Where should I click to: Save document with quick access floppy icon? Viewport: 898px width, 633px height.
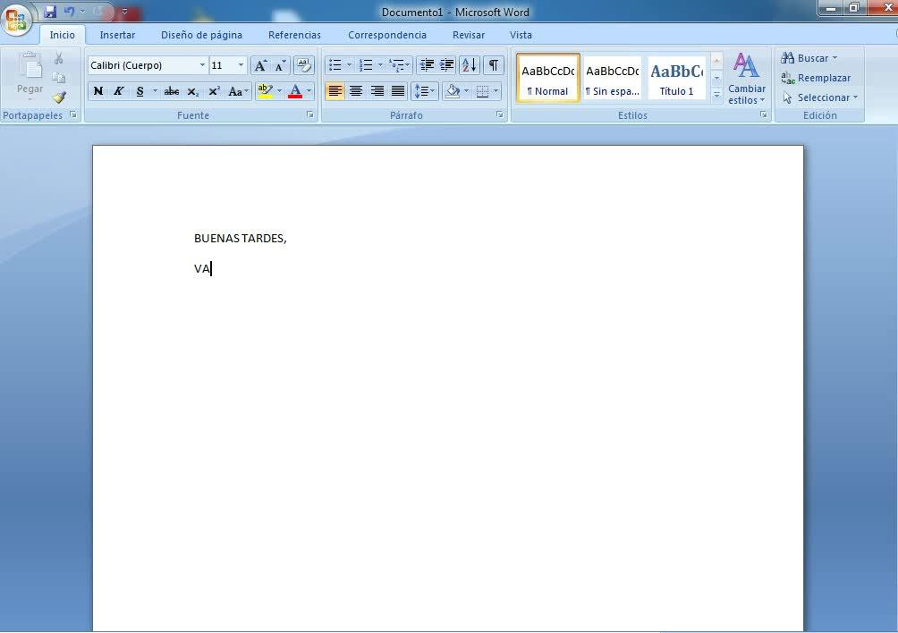pyautogui.click(x=50, y=12)
